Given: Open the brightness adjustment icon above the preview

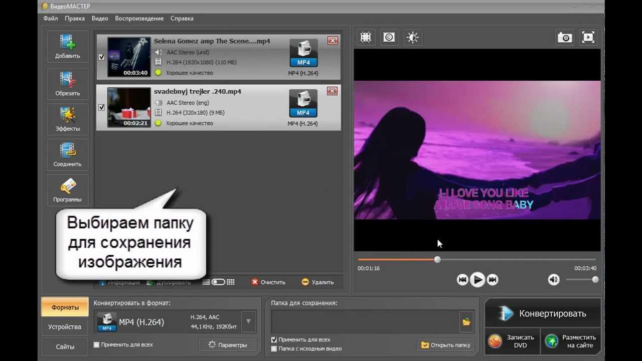Looking at the screenshot, I should point(412,37).
